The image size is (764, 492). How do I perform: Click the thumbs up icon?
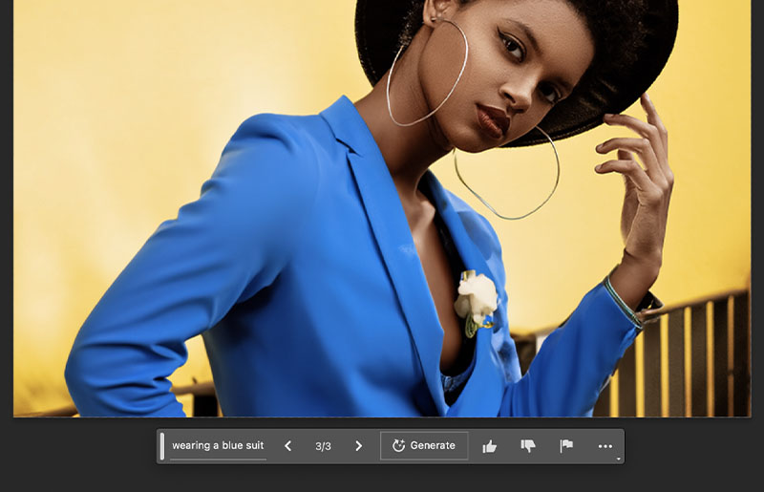(x=489, y=446)
